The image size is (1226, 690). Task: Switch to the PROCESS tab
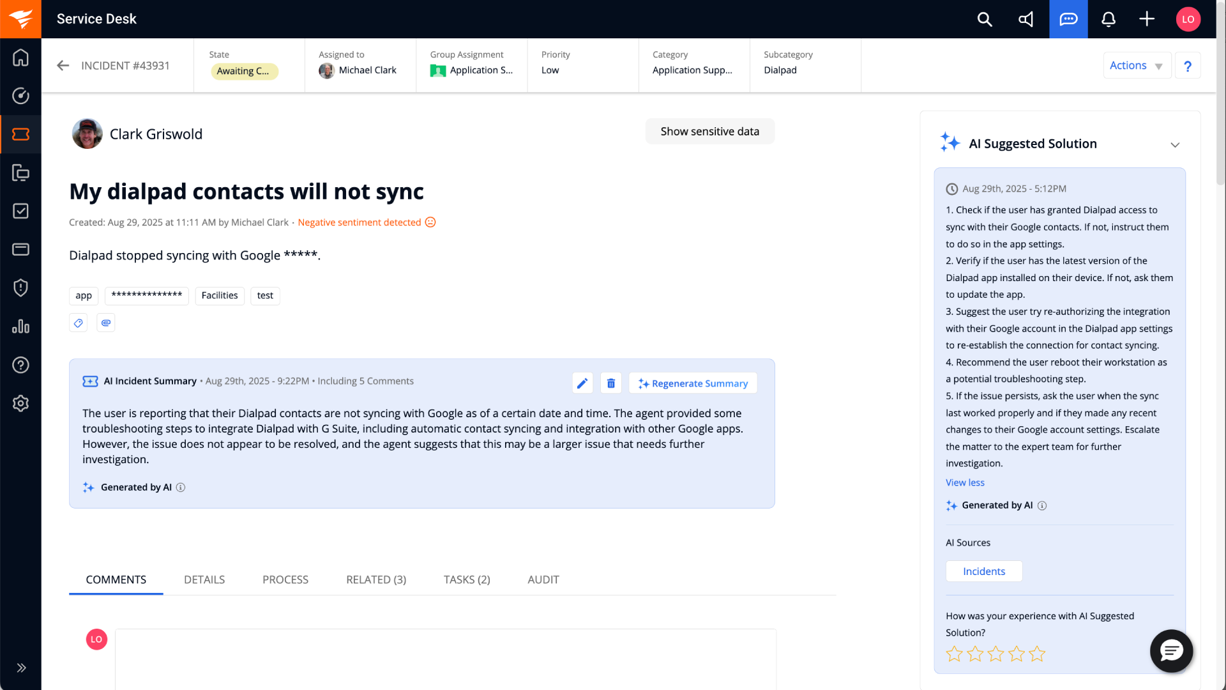pyautogui.click(x=285, y=579)
